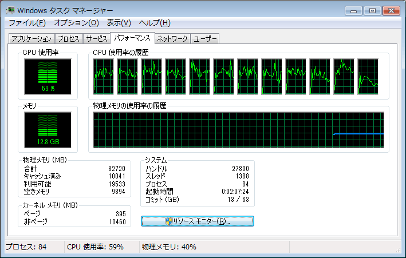Click the 非ページ kernel memory value 10460

[x=117, y=222]
